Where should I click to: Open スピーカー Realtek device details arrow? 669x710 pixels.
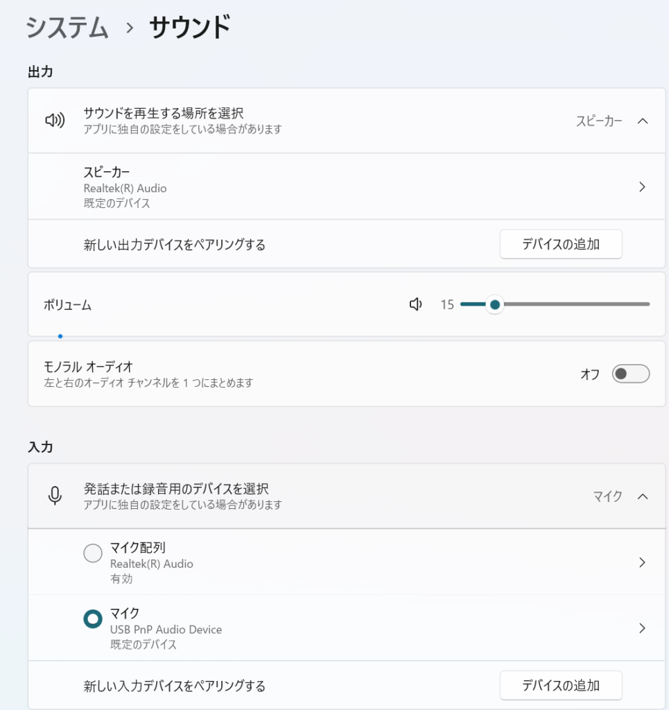[642, 187]
